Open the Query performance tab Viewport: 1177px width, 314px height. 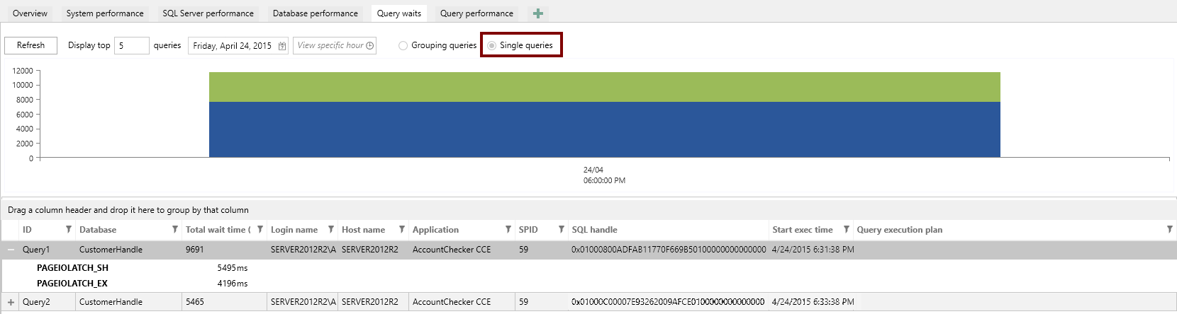coord(476,13)
